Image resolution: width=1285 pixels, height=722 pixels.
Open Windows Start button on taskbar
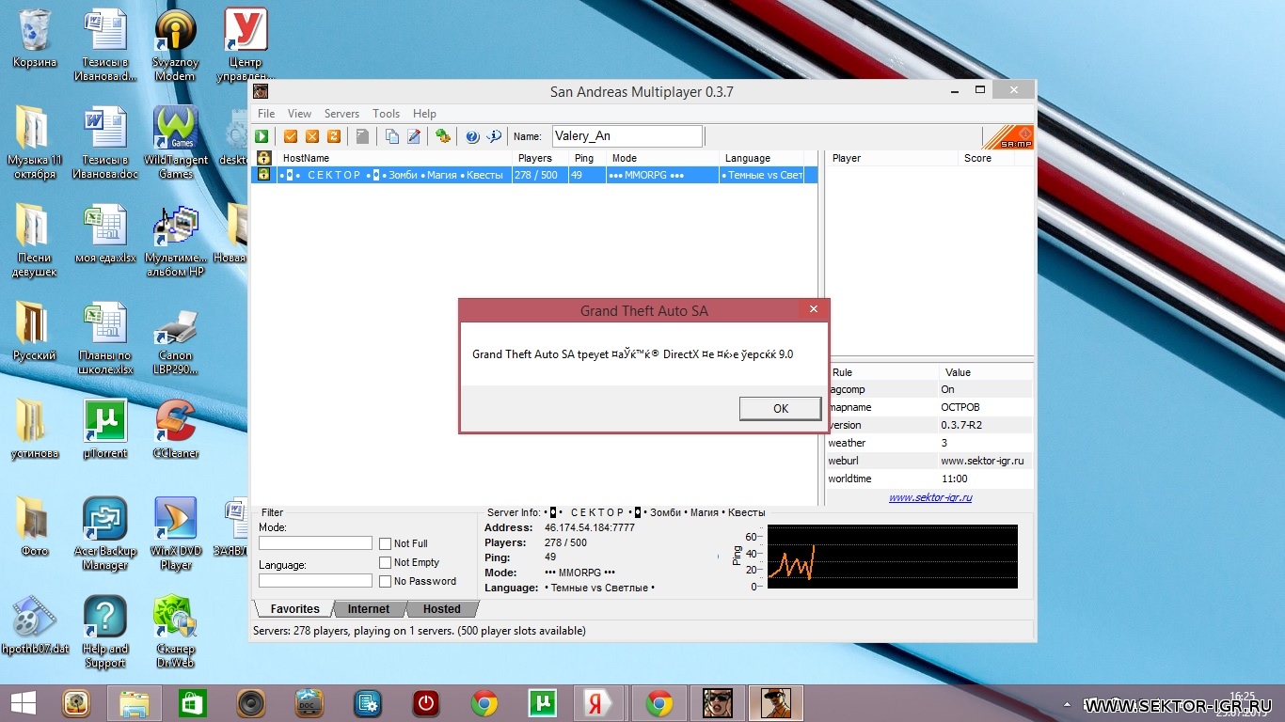23,703
